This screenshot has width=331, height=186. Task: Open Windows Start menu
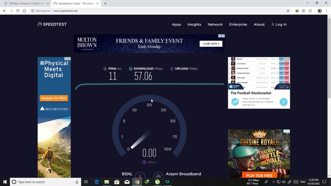[5, 182]
